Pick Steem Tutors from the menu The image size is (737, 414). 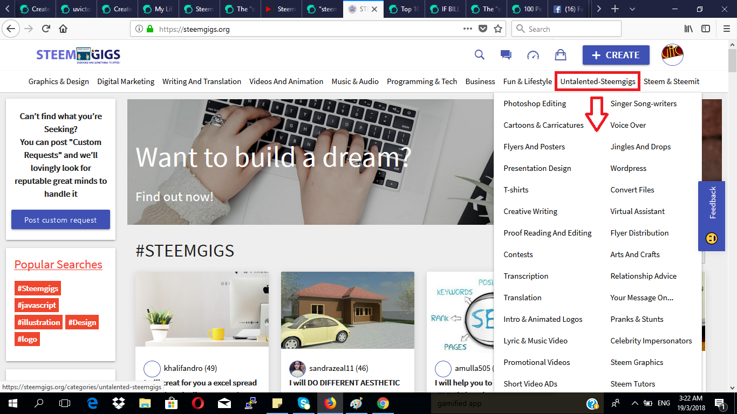tap(632, 384)
